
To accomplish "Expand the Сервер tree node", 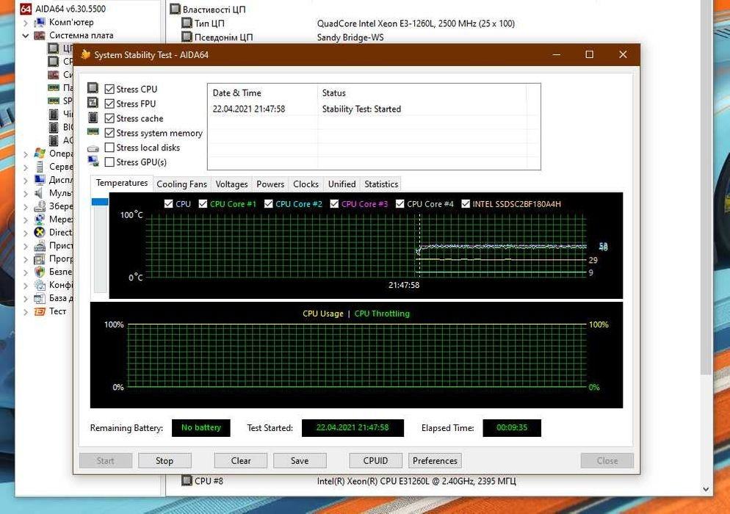I will pos(26,167).
